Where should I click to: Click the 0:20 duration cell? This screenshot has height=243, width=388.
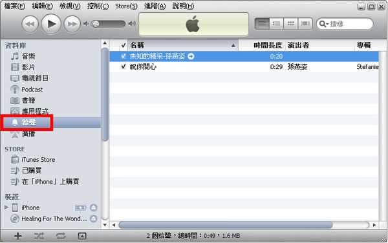[x=276, y=57]
